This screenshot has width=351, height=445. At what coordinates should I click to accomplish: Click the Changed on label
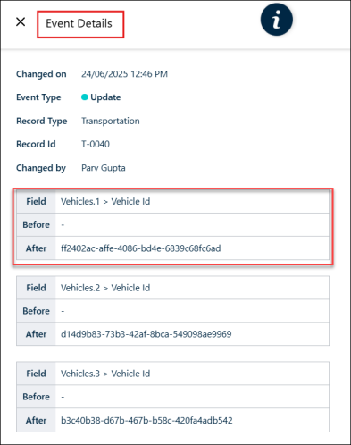(x=41, y=74)
